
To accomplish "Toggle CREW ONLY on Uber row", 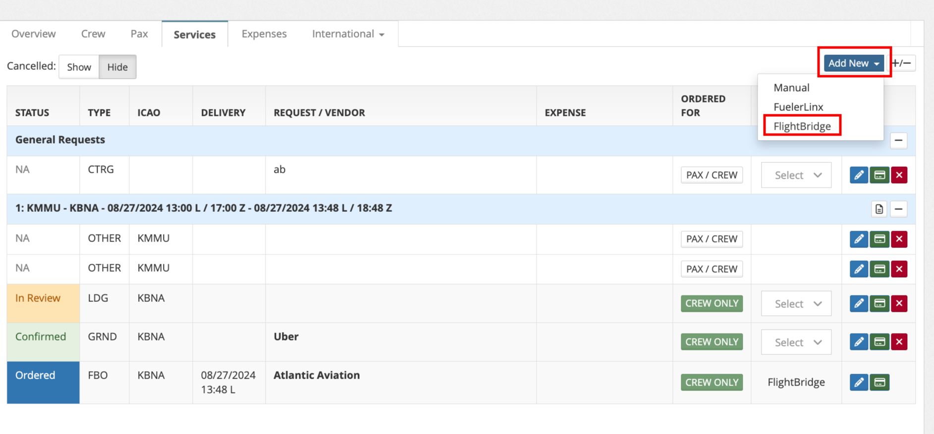I will point(712,342).
